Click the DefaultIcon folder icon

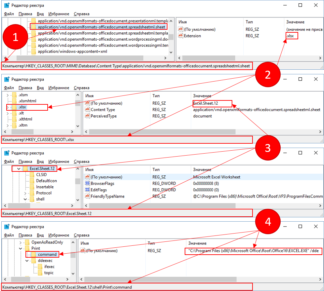(32, 181)
